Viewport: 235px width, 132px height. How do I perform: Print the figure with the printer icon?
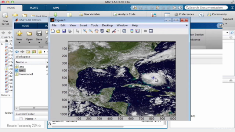[x=70, y=31]
